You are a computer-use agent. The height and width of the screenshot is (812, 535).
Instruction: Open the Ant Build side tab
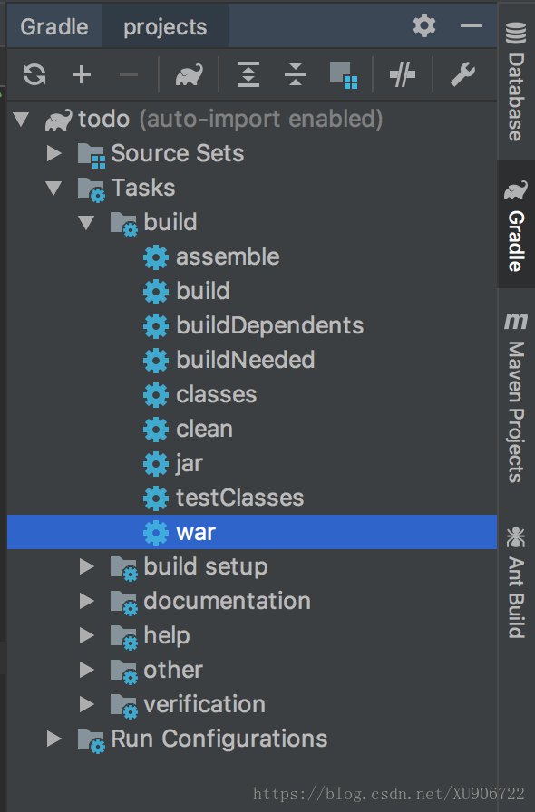click(515, 582)
